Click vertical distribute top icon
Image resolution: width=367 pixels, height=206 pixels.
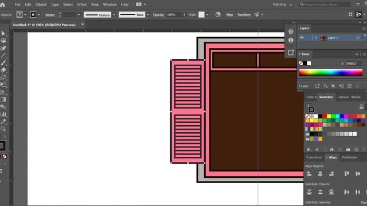tap(309, 192)
